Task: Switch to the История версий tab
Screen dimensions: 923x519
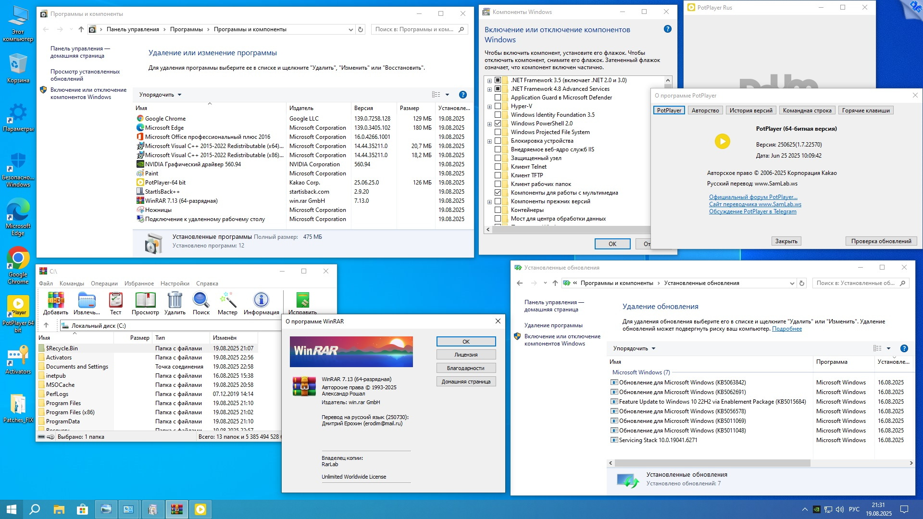Action: pyautogui.click(x=750, y=111)
